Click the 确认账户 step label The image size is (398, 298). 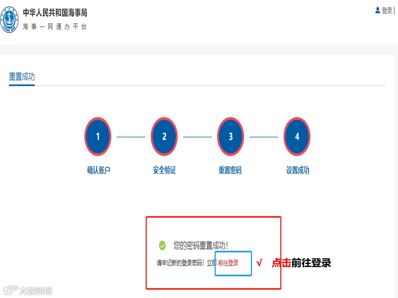(99, 170)
